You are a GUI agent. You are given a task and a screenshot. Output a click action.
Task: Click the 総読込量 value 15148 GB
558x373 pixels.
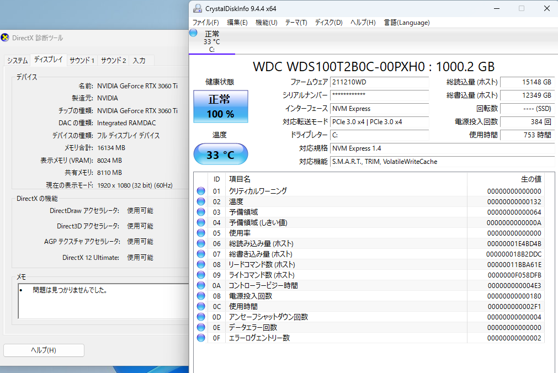coord(528,82)
